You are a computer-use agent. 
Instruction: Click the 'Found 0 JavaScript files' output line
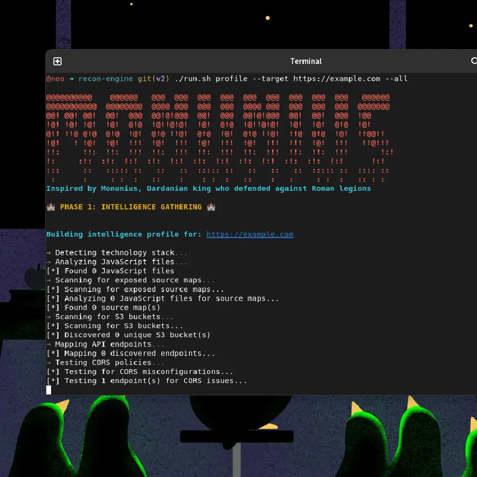click(x=110, y=271)
